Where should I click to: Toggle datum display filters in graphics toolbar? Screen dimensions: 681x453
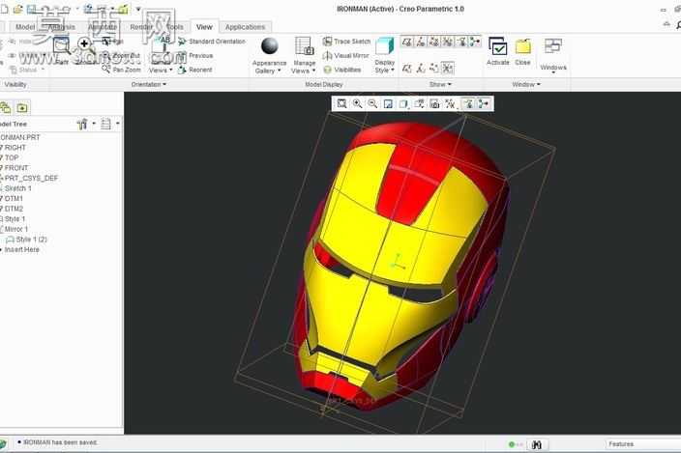[x=450, y=103]
